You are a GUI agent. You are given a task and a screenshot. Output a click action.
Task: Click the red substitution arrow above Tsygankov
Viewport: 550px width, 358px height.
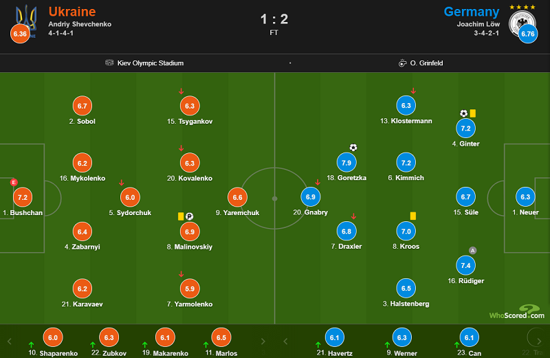point(181,91)
